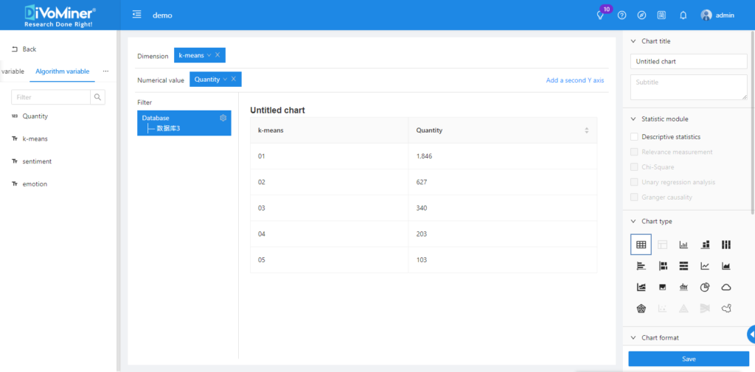Enable Descriptive statistics checkbox
The width and height of the screenshot is (755, 372).
click(x=634, y=137)
